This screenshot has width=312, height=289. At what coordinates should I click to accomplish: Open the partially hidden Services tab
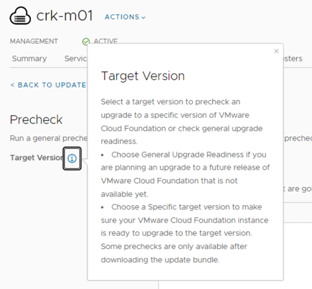coord(76,59)
